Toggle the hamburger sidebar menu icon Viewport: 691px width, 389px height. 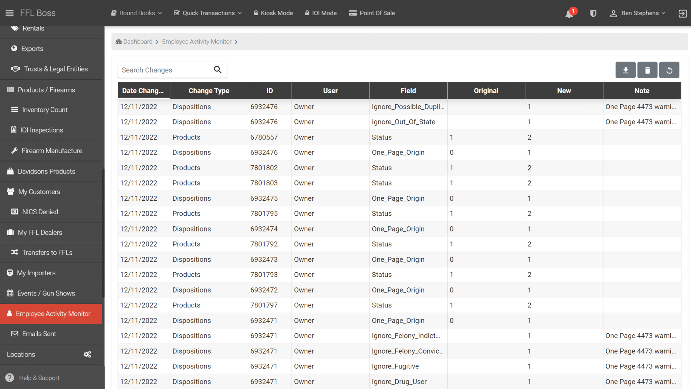9,13
